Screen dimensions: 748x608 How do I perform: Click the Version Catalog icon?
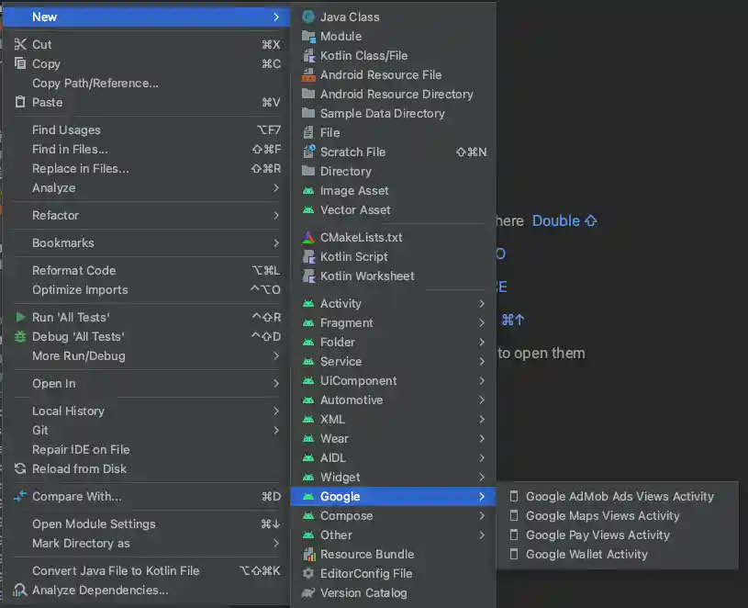308,592
